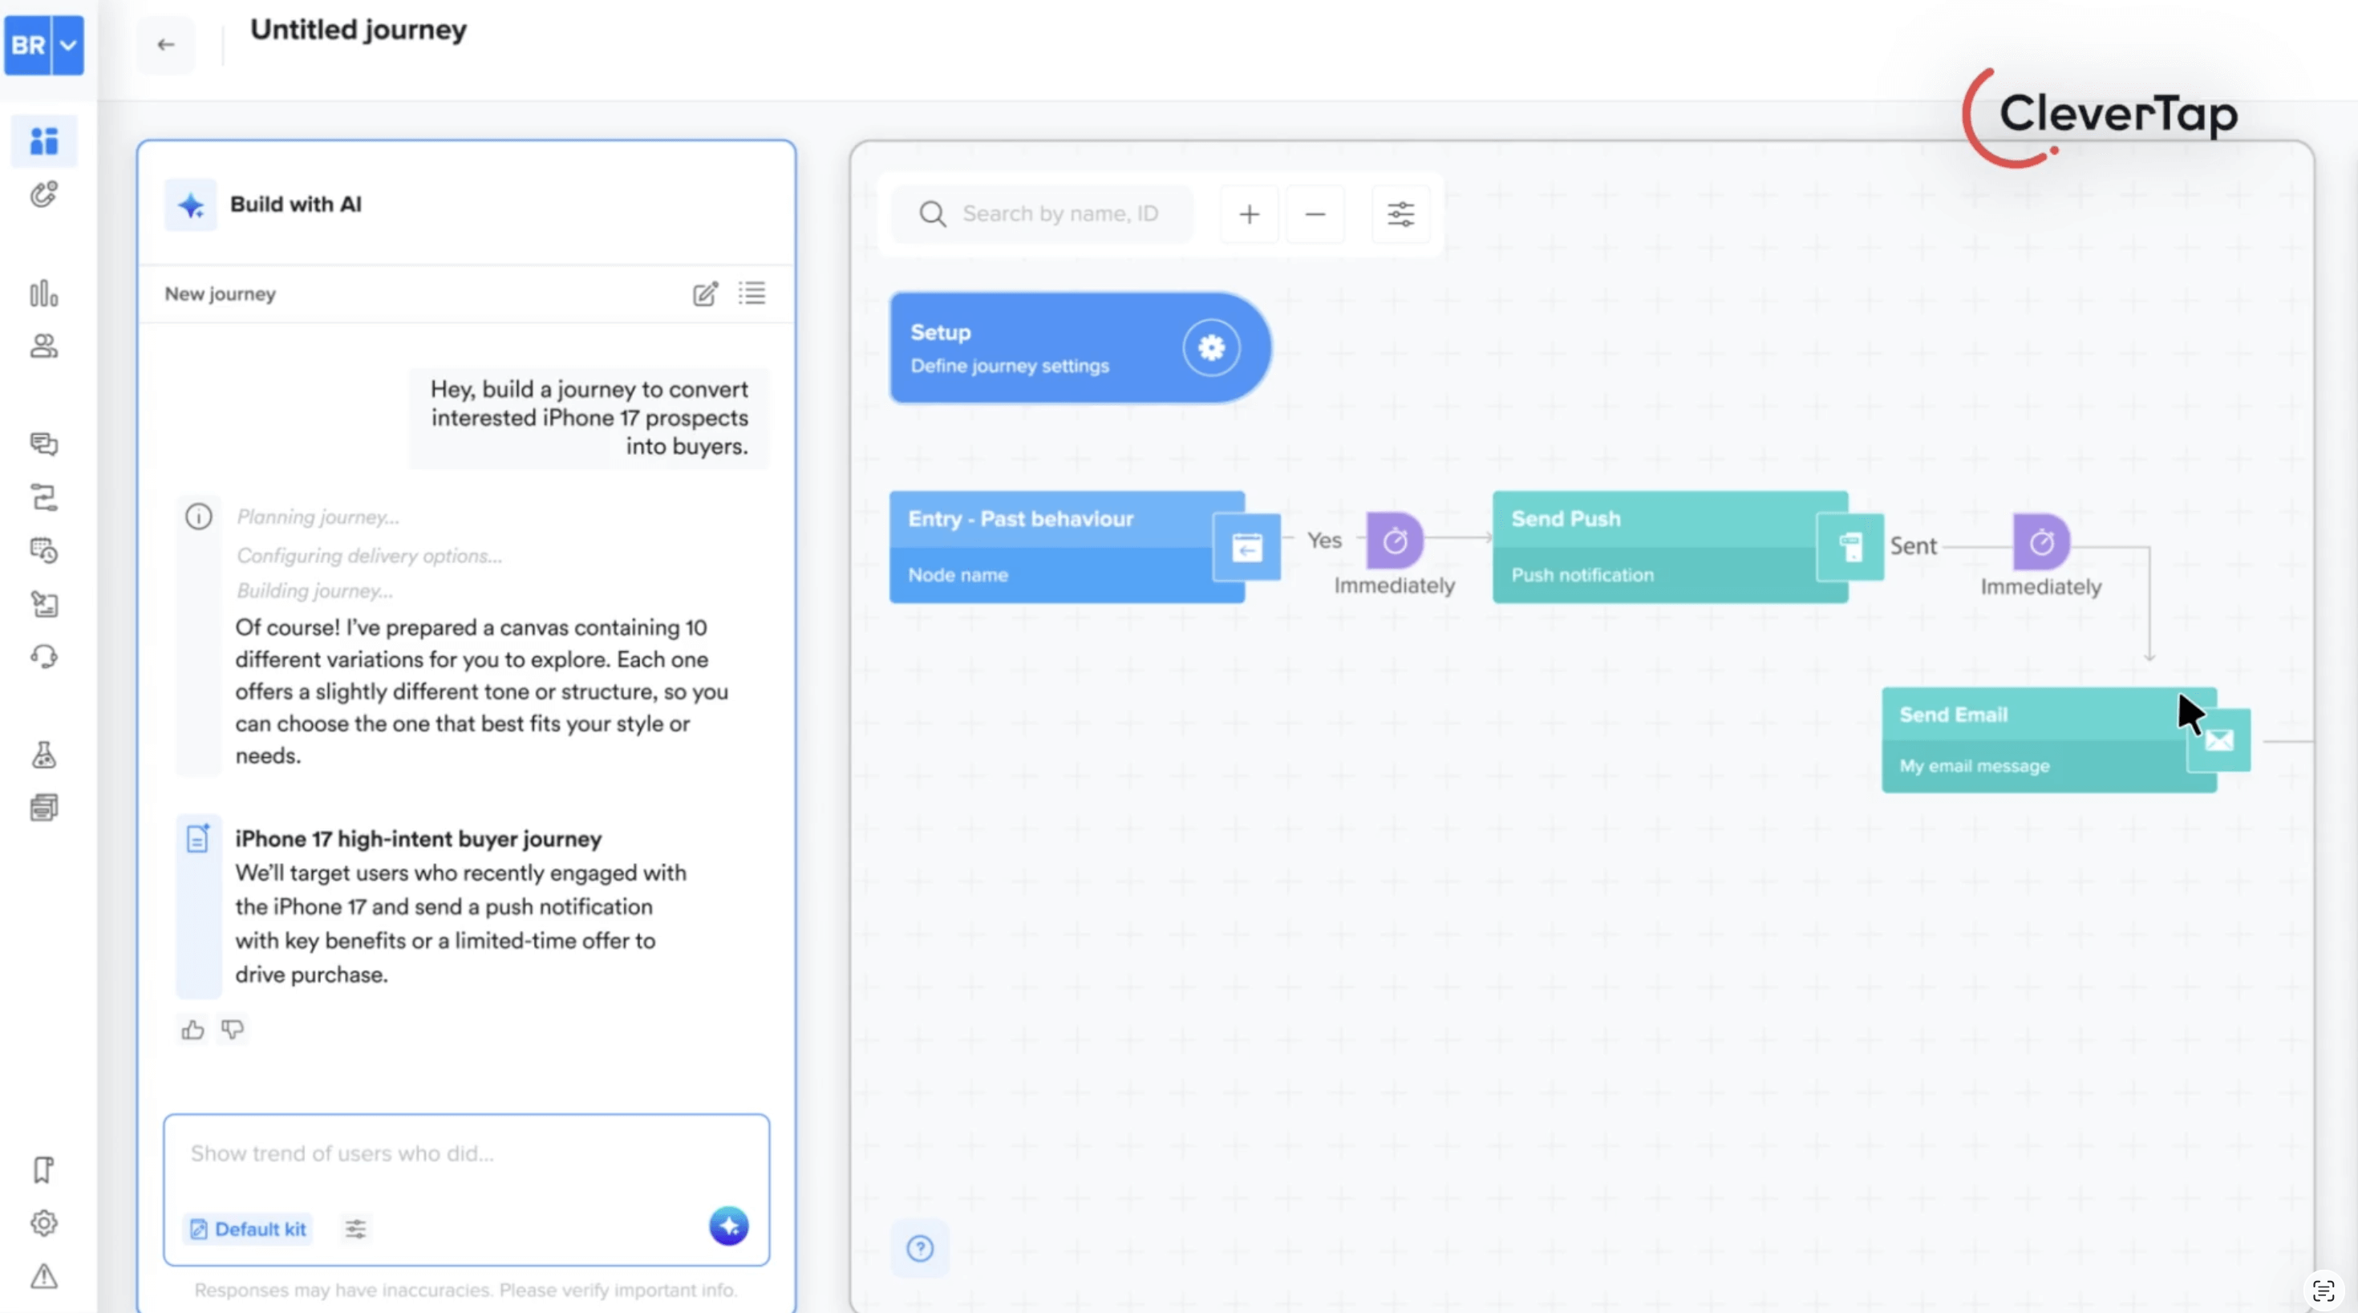The height and width of the screenshot is (1313, 2358).
Task: Open the journey list icon beside the pencil
Action: [752, 294]
